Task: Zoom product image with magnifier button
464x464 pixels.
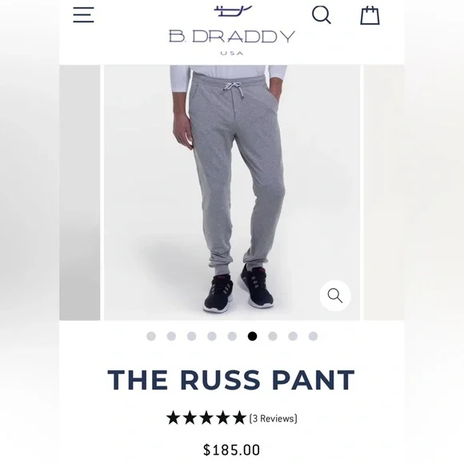Action: coord(335,295)
